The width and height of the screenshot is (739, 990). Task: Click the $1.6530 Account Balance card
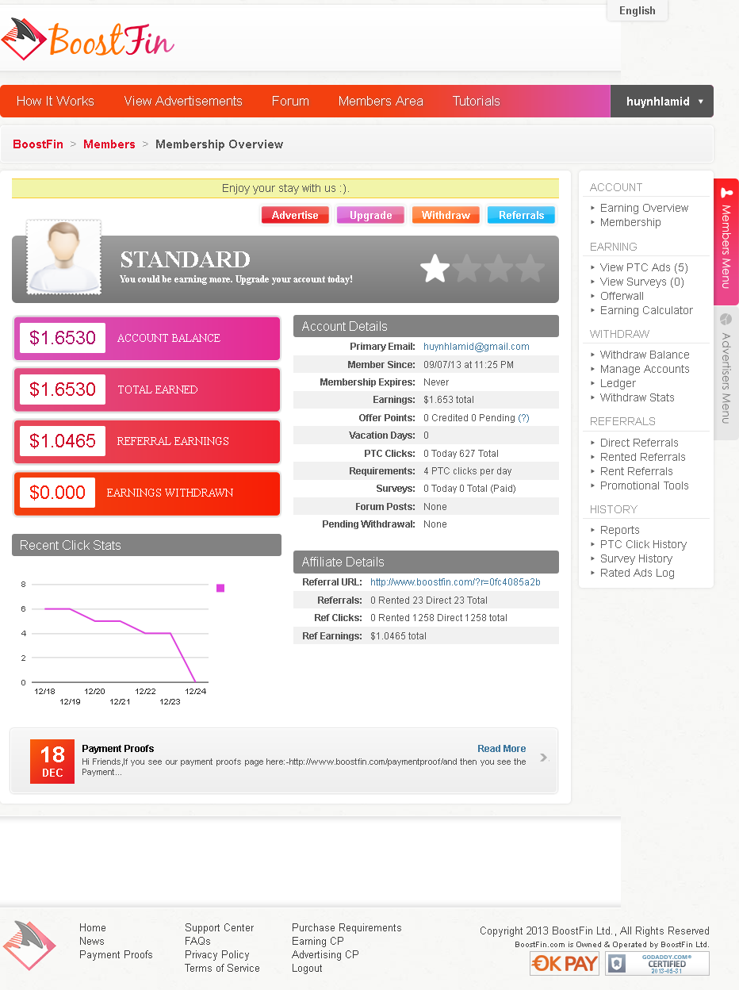(147, 338)
